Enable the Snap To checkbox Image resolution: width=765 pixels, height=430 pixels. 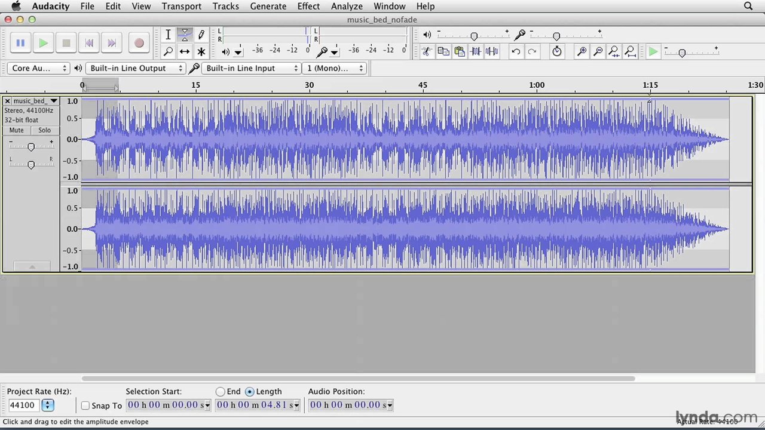coord(85,406)
